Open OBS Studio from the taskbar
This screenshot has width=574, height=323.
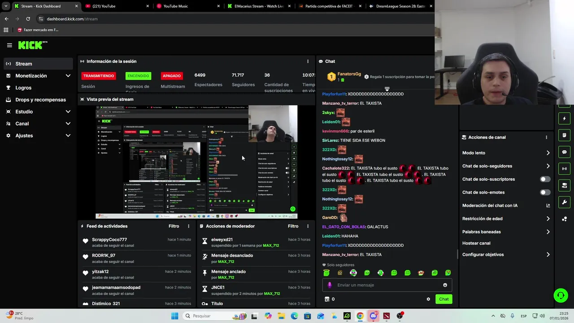[x=399, y=316]
